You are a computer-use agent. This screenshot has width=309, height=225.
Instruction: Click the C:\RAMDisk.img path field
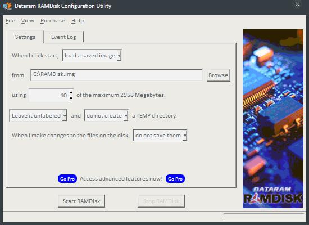(116, 75)
